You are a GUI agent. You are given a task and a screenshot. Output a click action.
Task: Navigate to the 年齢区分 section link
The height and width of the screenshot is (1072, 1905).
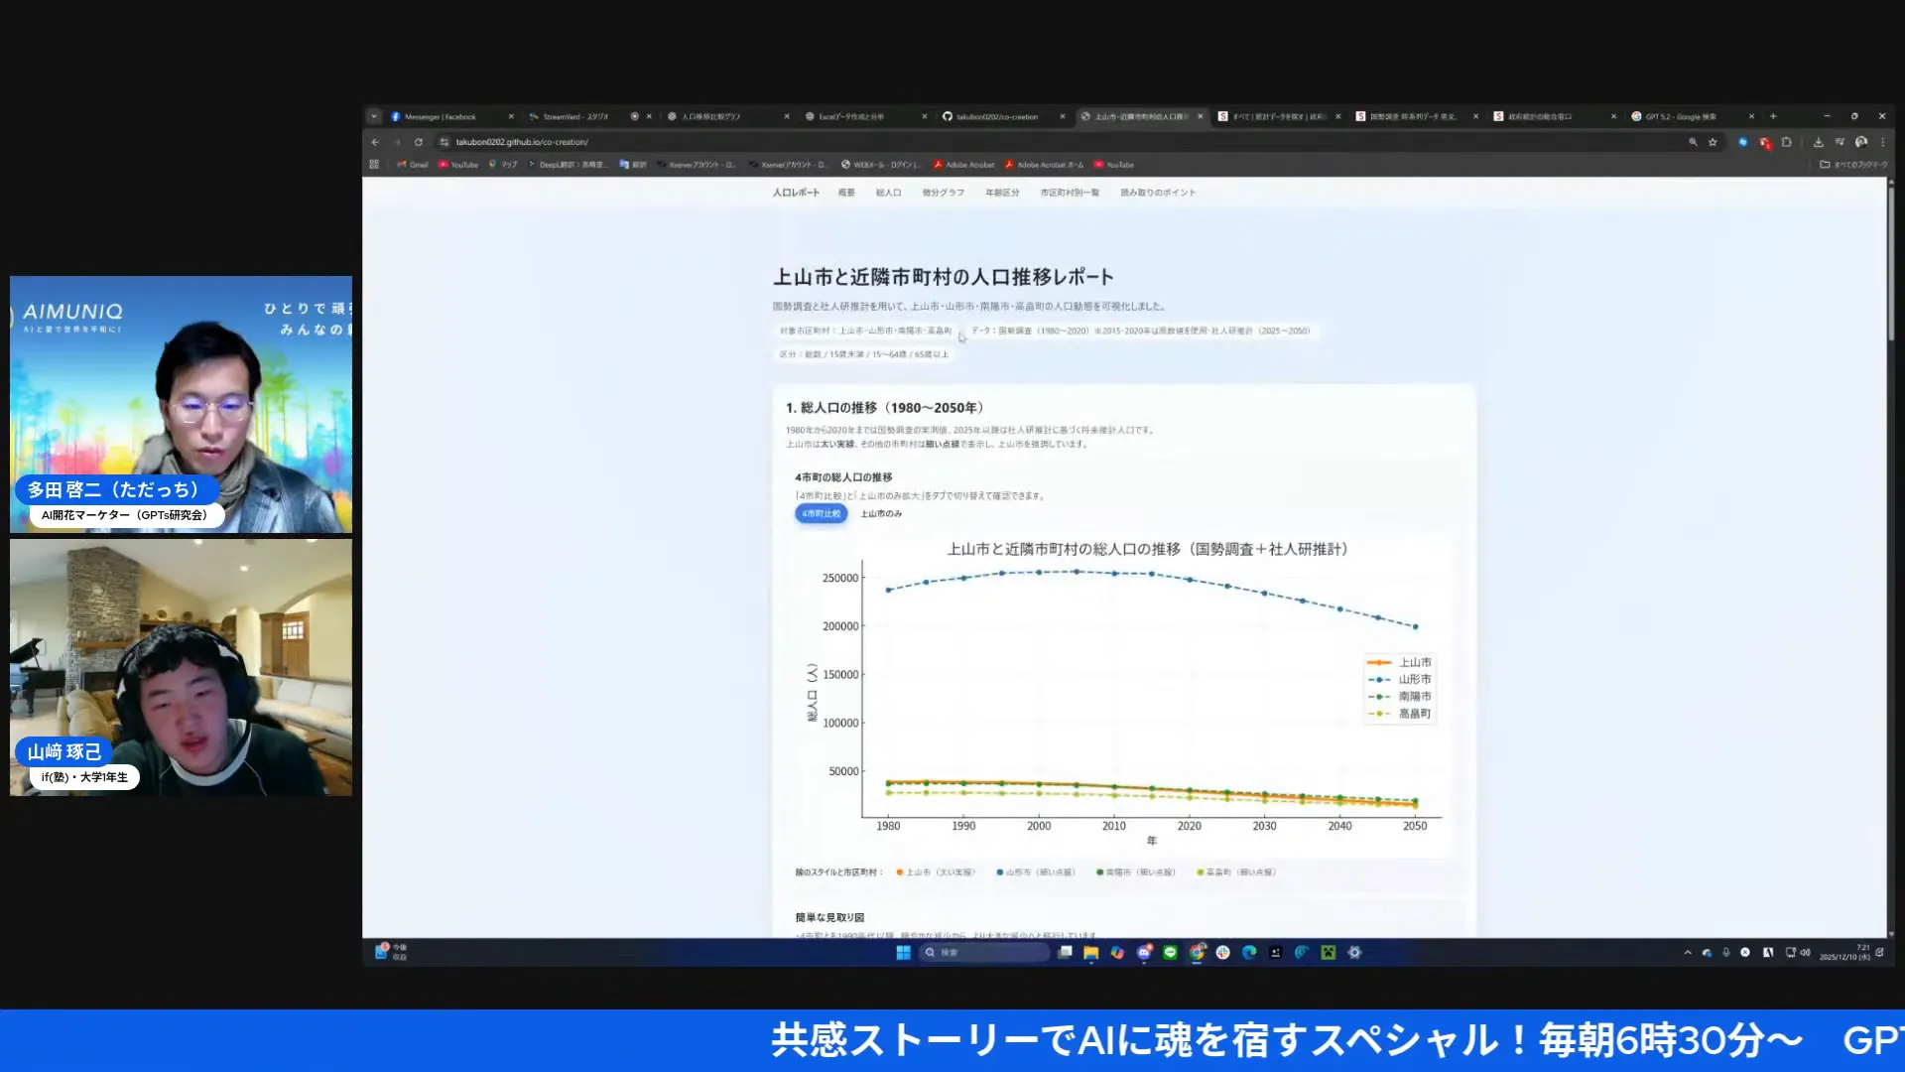pyautogui.click(x=1002, y=192)
